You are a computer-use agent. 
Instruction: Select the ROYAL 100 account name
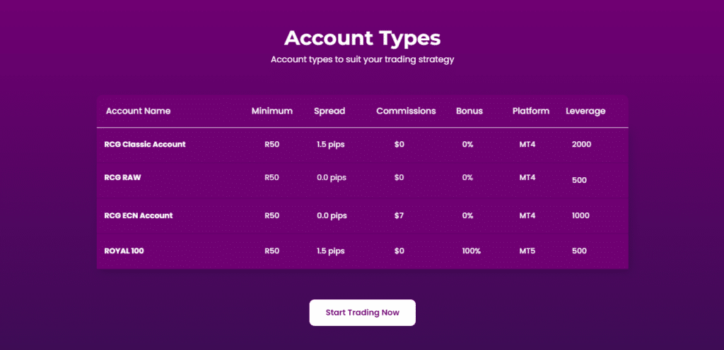(124, 251)
